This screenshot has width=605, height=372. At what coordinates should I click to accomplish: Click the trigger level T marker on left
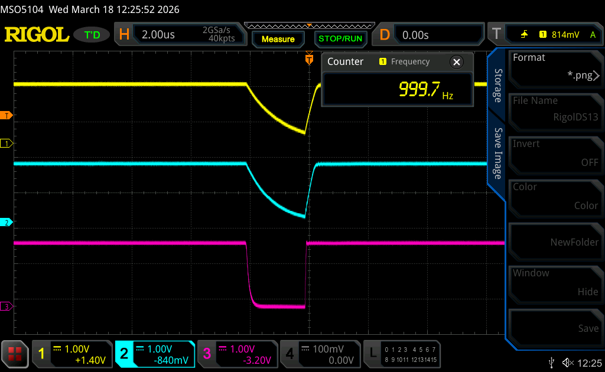(x=7, y=115)
